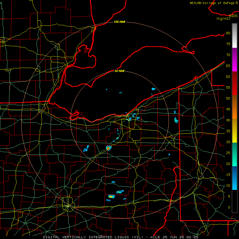Click the 70 value on the color scale

[228, 55]
